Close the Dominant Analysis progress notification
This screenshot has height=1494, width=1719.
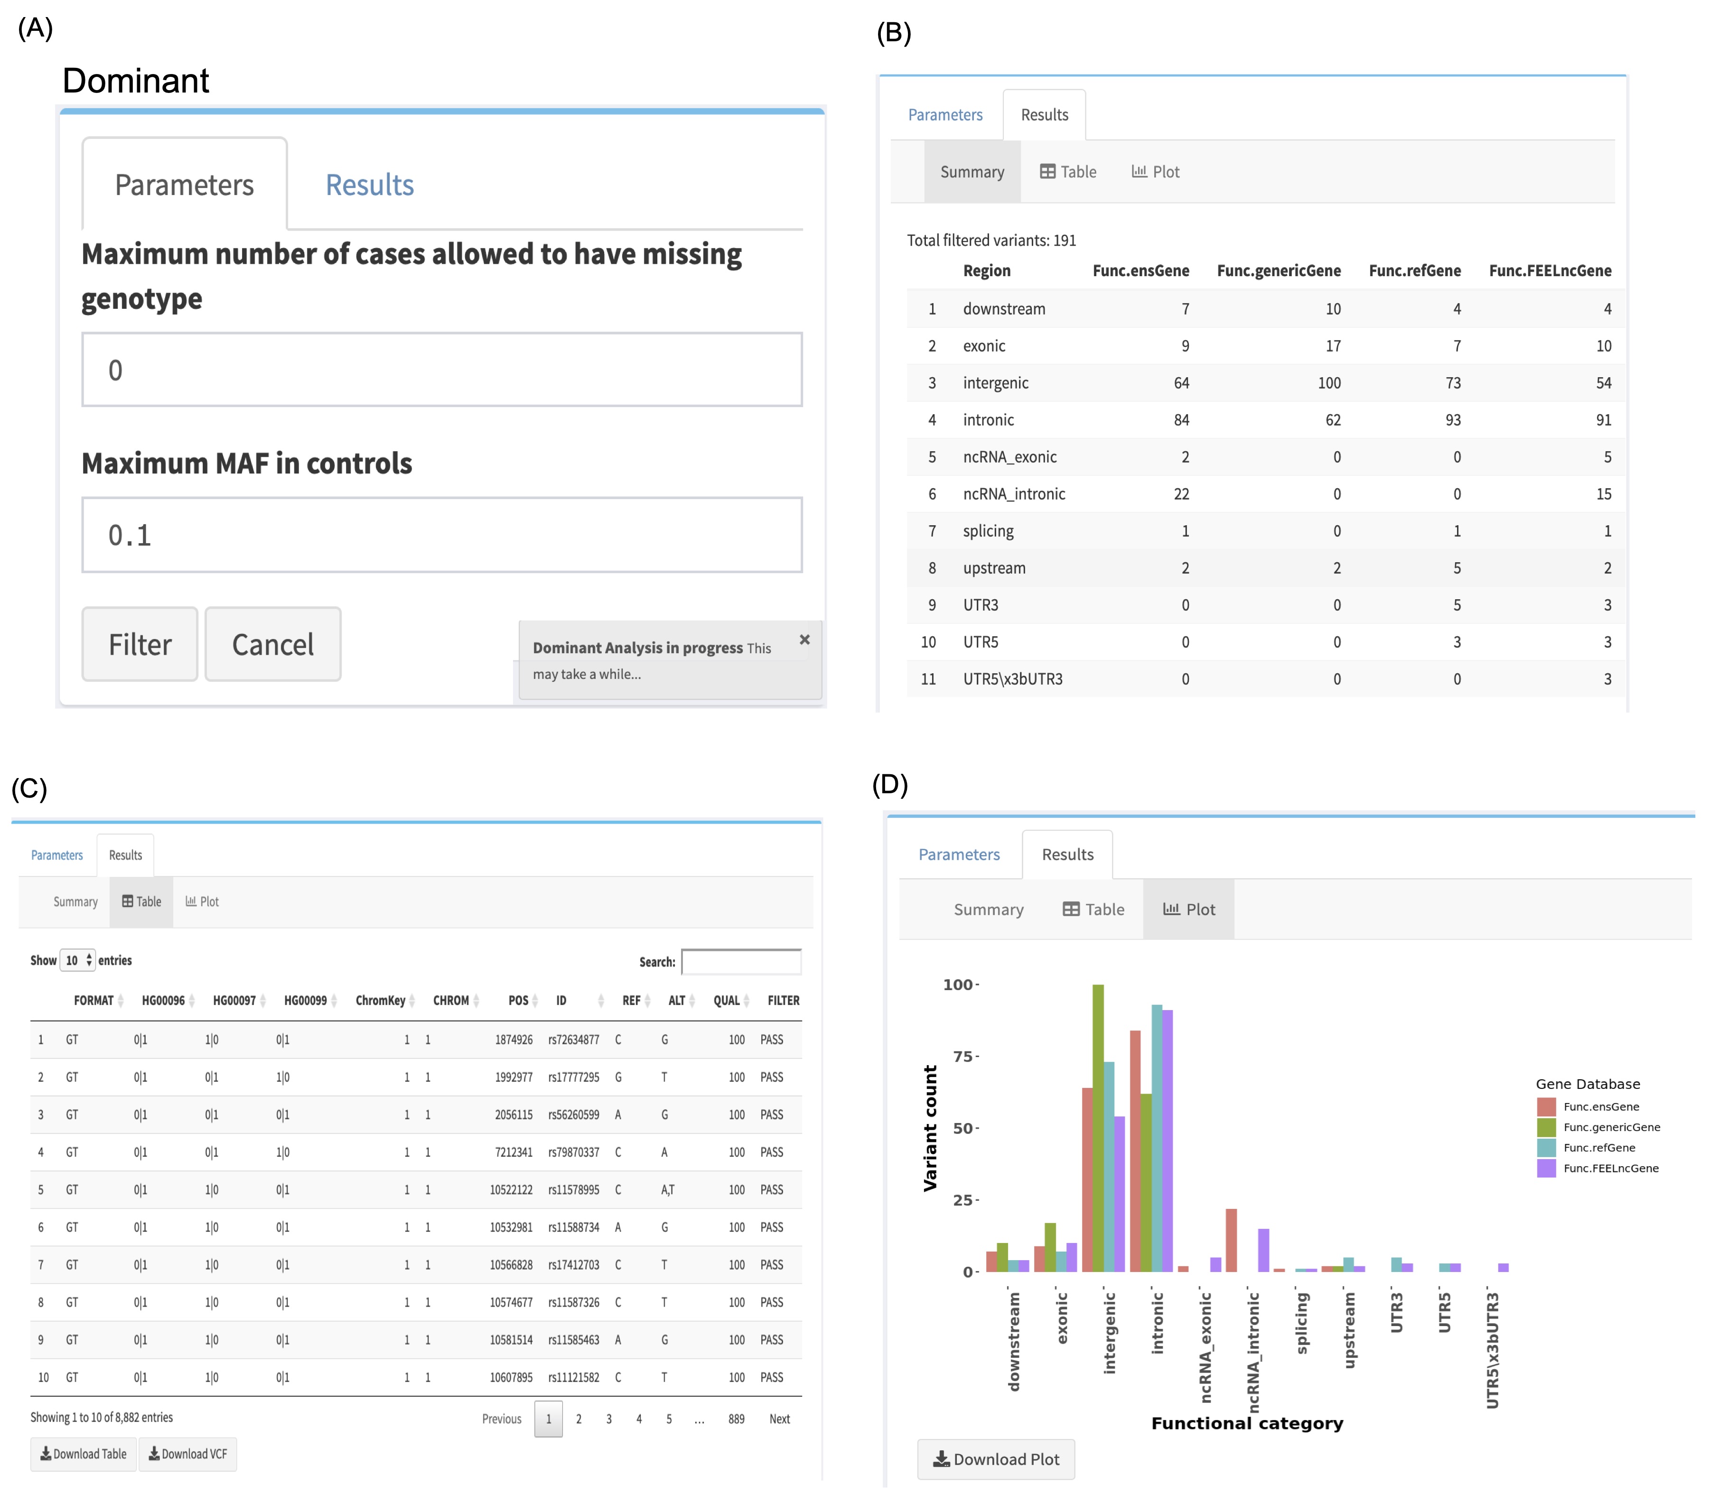(804, 640)
